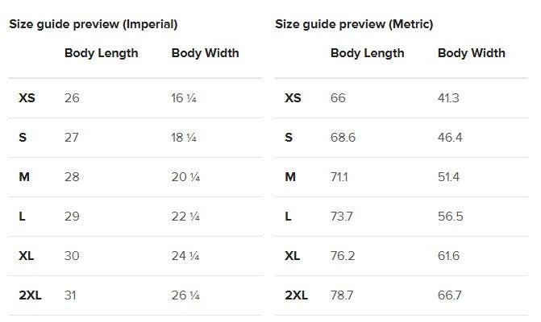Viewport: 541px width, 322px height.
Task: Select the Body Width header in Imperial table
Action: tap(205, 53)
